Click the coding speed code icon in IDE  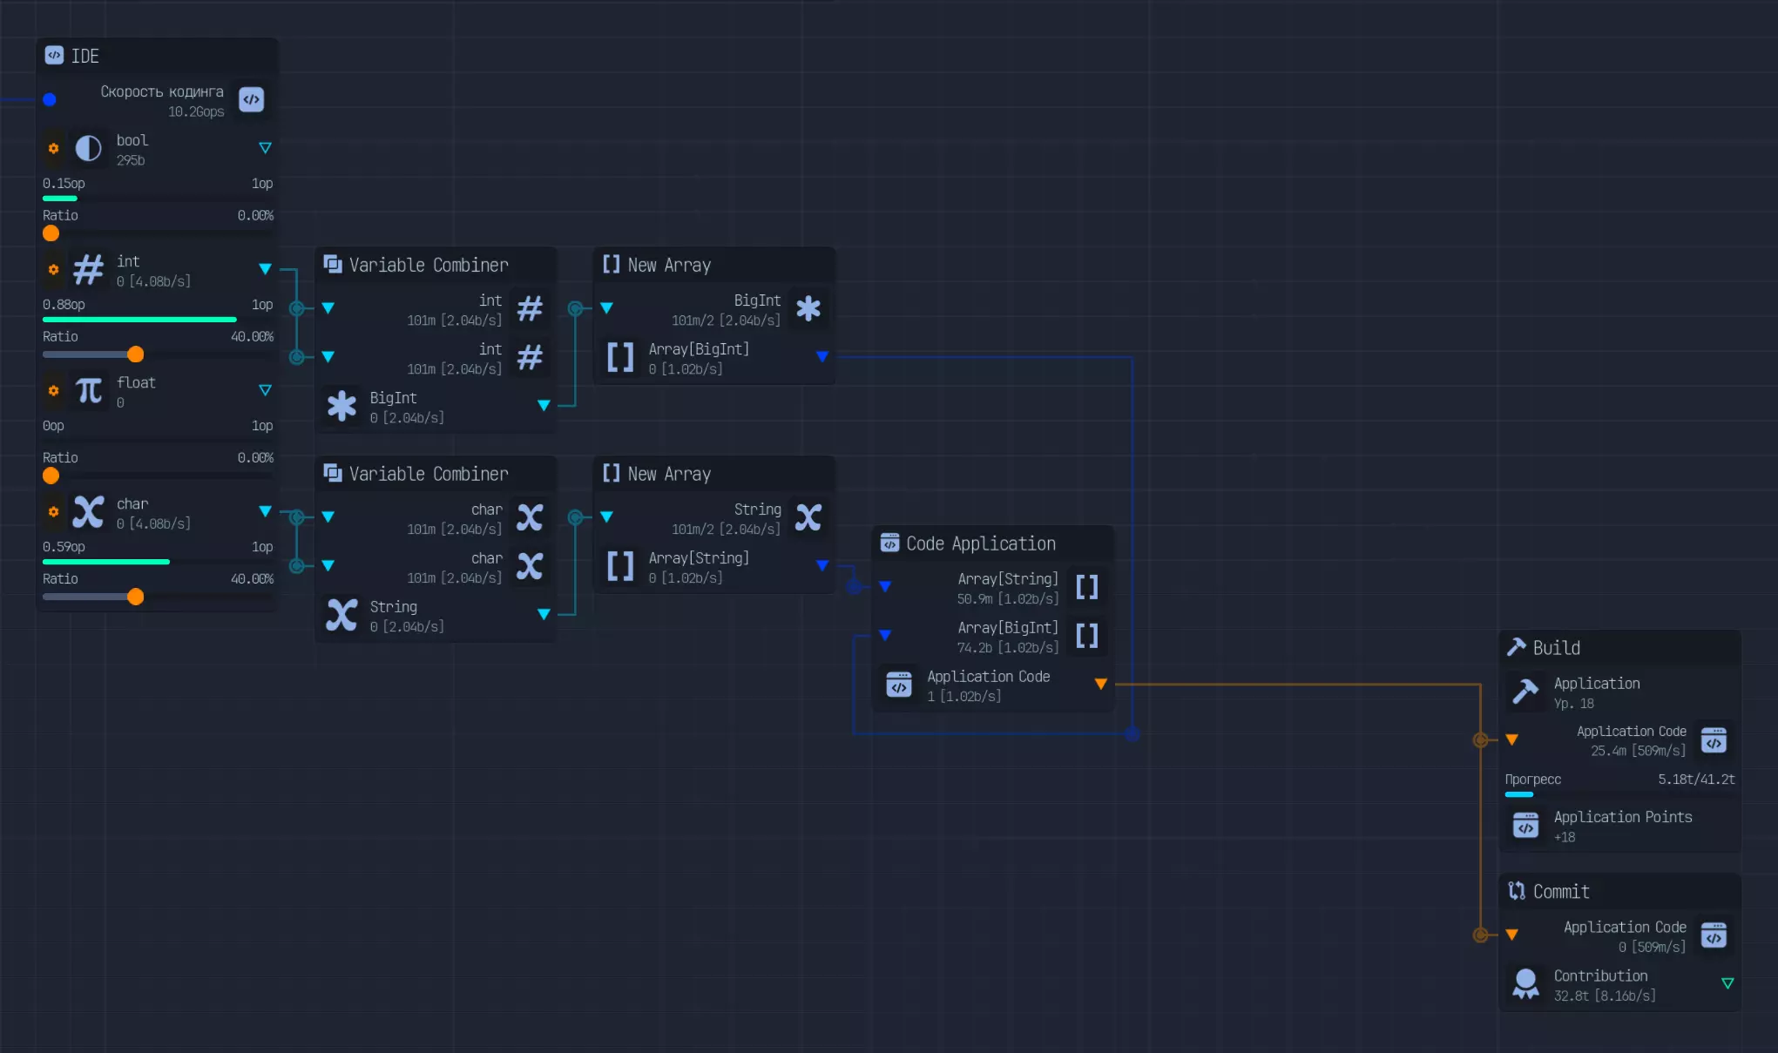(x=252, y=100)
